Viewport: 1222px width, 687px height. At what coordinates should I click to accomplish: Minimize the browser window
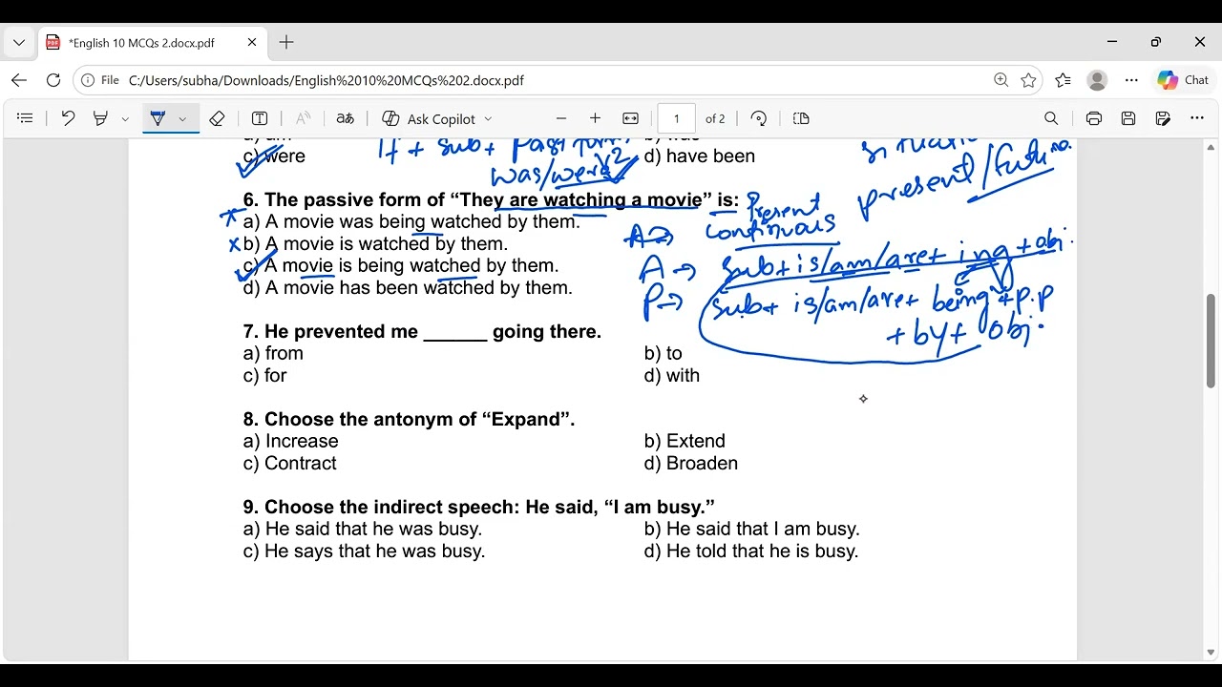click(x=1112, y=42)
